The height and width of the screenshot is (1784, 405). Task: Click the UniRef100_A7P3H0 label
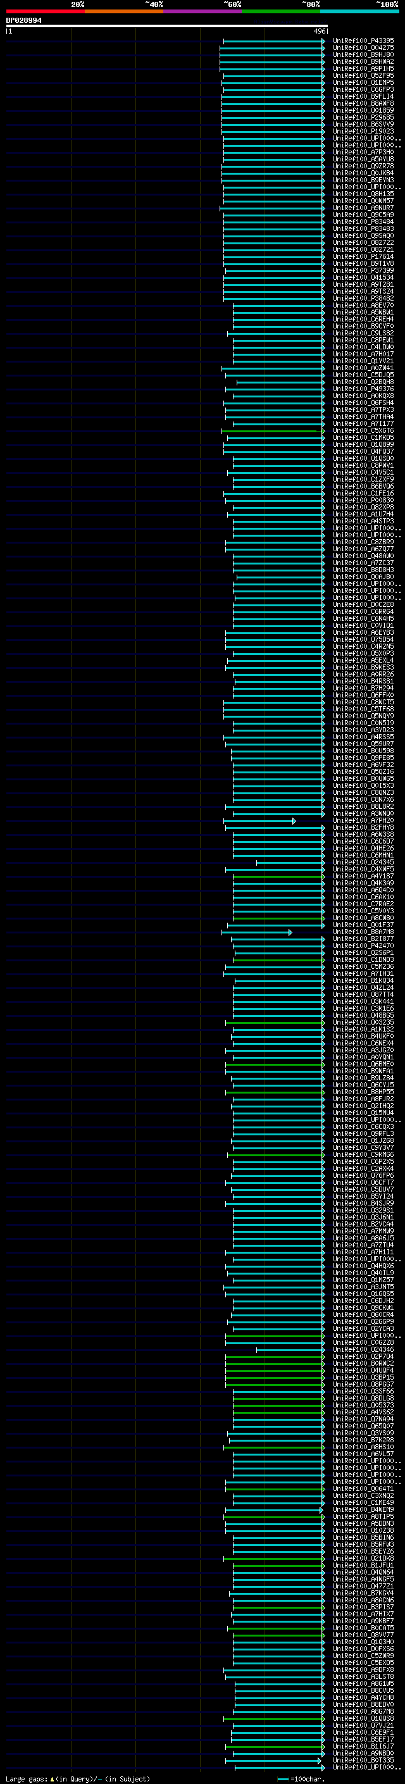coord(363,153)
